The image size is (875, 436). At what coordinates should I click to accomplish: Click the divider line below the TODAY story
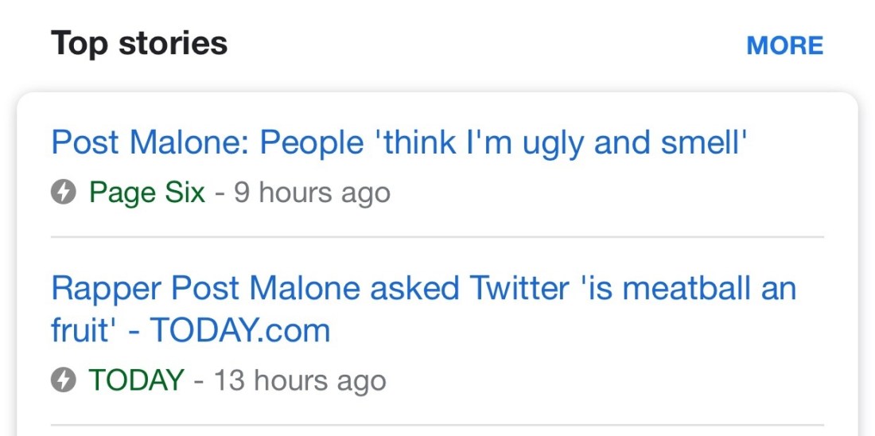pyautogui.click(x=437, y=425)
